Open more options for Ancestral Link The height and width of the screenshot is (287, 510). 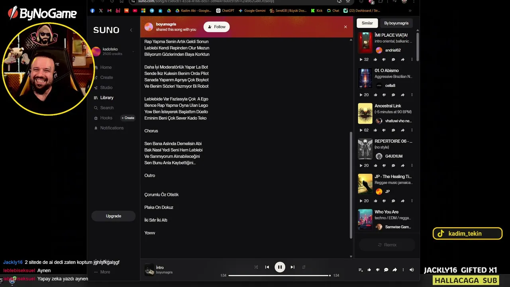click(412, 130)
